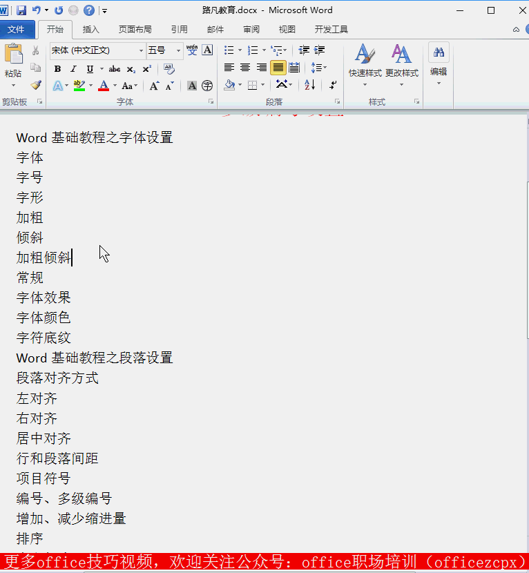The image size is (529, 573).
Task: Switch to the 审阅 tab
Action: pos(251,29)
